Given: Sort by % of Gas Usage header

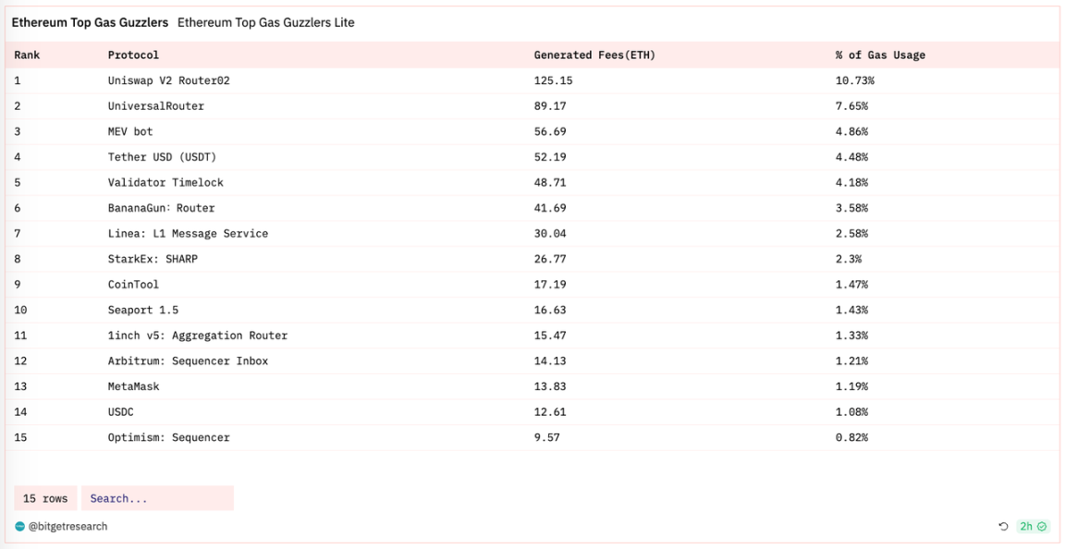Looking at the screenshot, I should pyautogui.click(x=880, y=55).
